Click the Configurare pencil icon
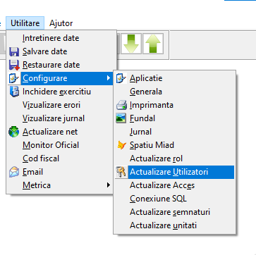 pyautogui.click(x=14, y=78)
